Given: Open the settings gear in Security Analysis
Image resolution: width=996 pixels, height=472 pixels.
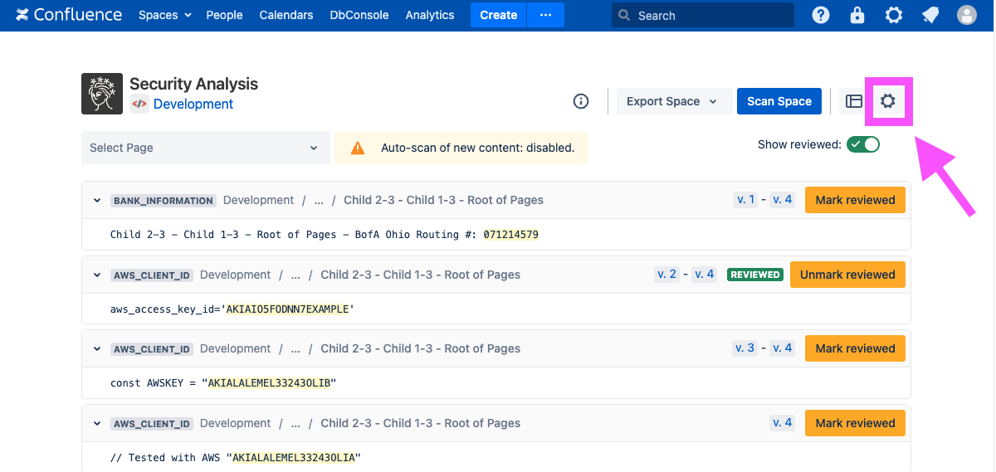Looking at the screenshot, I should point(888,101).
